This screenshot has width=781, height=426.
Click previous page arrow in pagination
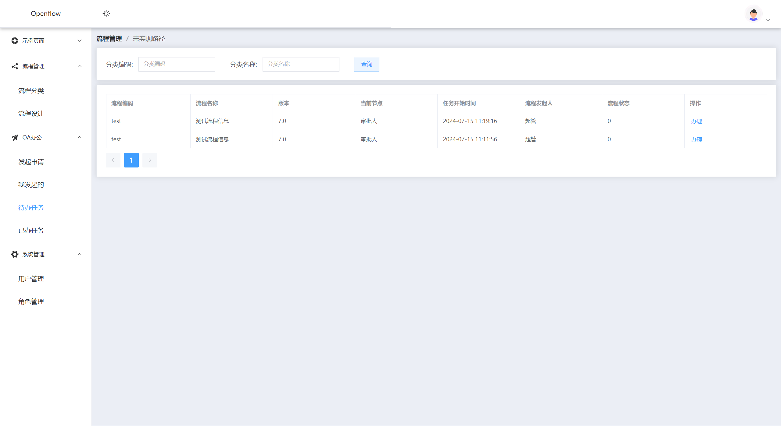tap(113, 160)
